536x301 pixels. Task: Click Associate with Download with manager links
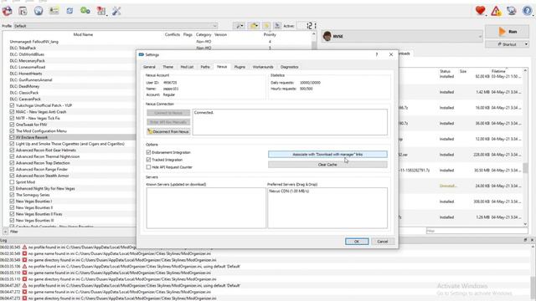click(327, 154)
